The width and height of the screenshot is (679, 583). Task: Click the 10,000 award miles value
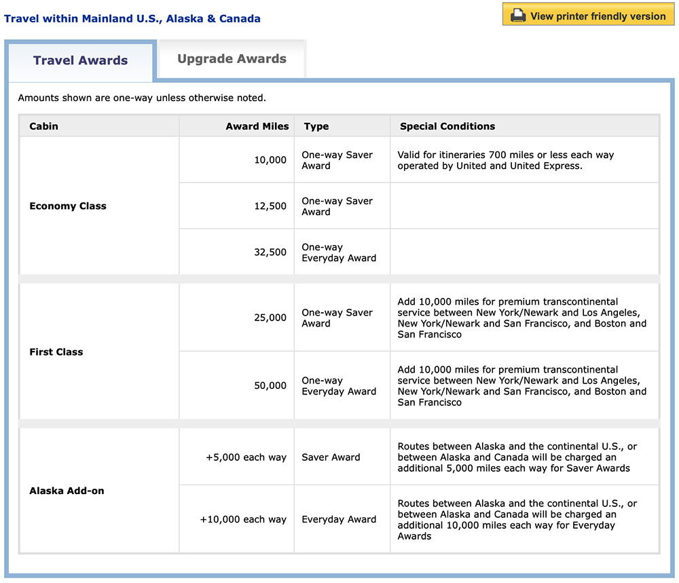(270, 159)
